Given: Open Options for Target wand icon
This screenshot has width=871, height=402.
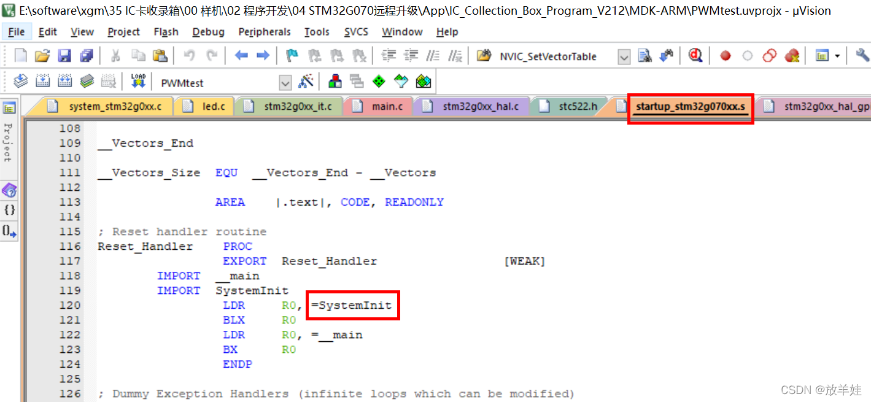Looking at the screenshot, I should pyautogui.click(x=306, y=81).
